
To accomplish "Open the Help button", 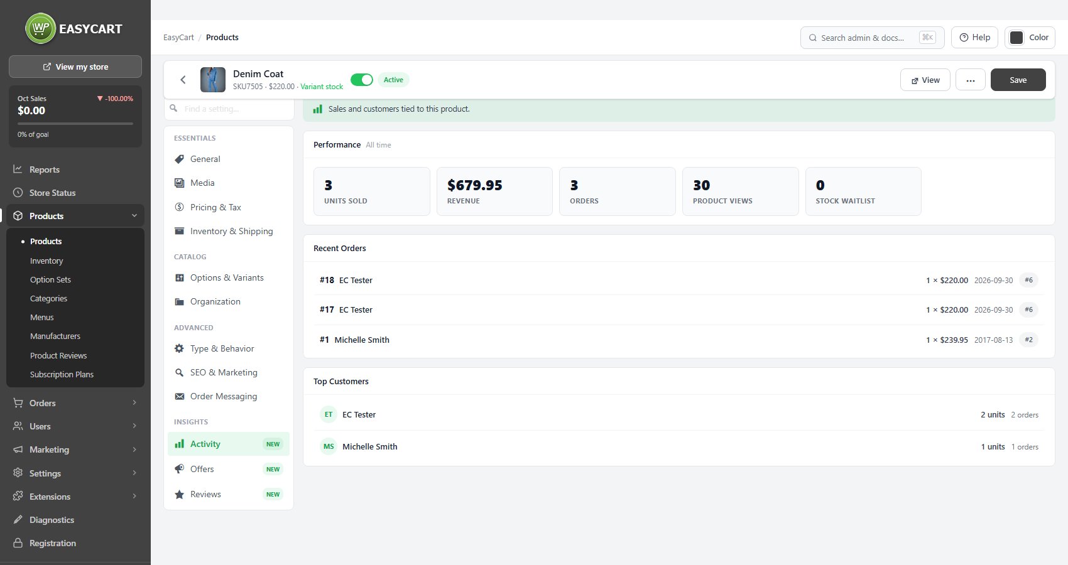I will pyautogui.click(x=974, y=38).
